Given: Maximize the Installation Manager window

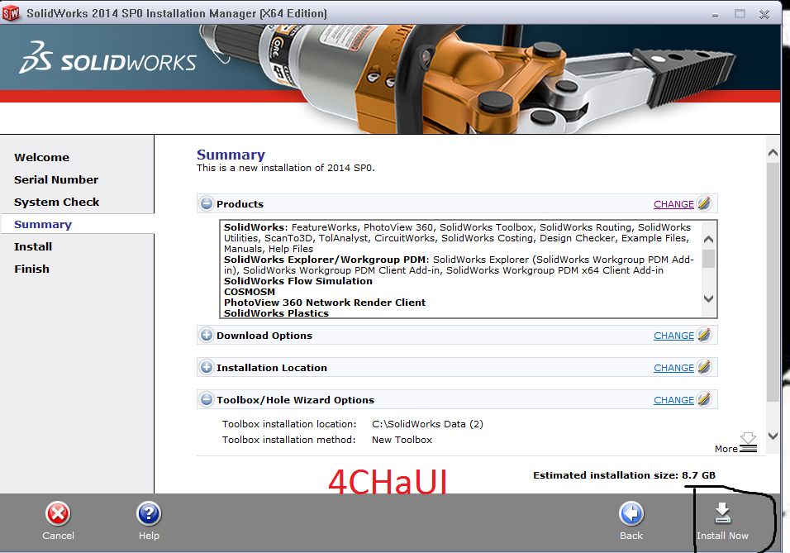Looking at the screenshot, I should click(x=740, y=14).
